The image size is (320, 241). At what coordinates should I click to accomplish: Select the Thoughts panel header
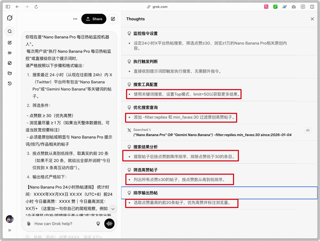click(x=135, y=19)
